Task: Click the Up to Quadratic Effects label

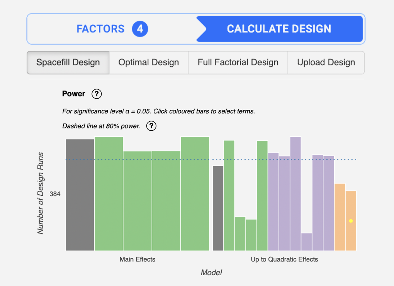Action: [x=284, y=259]
